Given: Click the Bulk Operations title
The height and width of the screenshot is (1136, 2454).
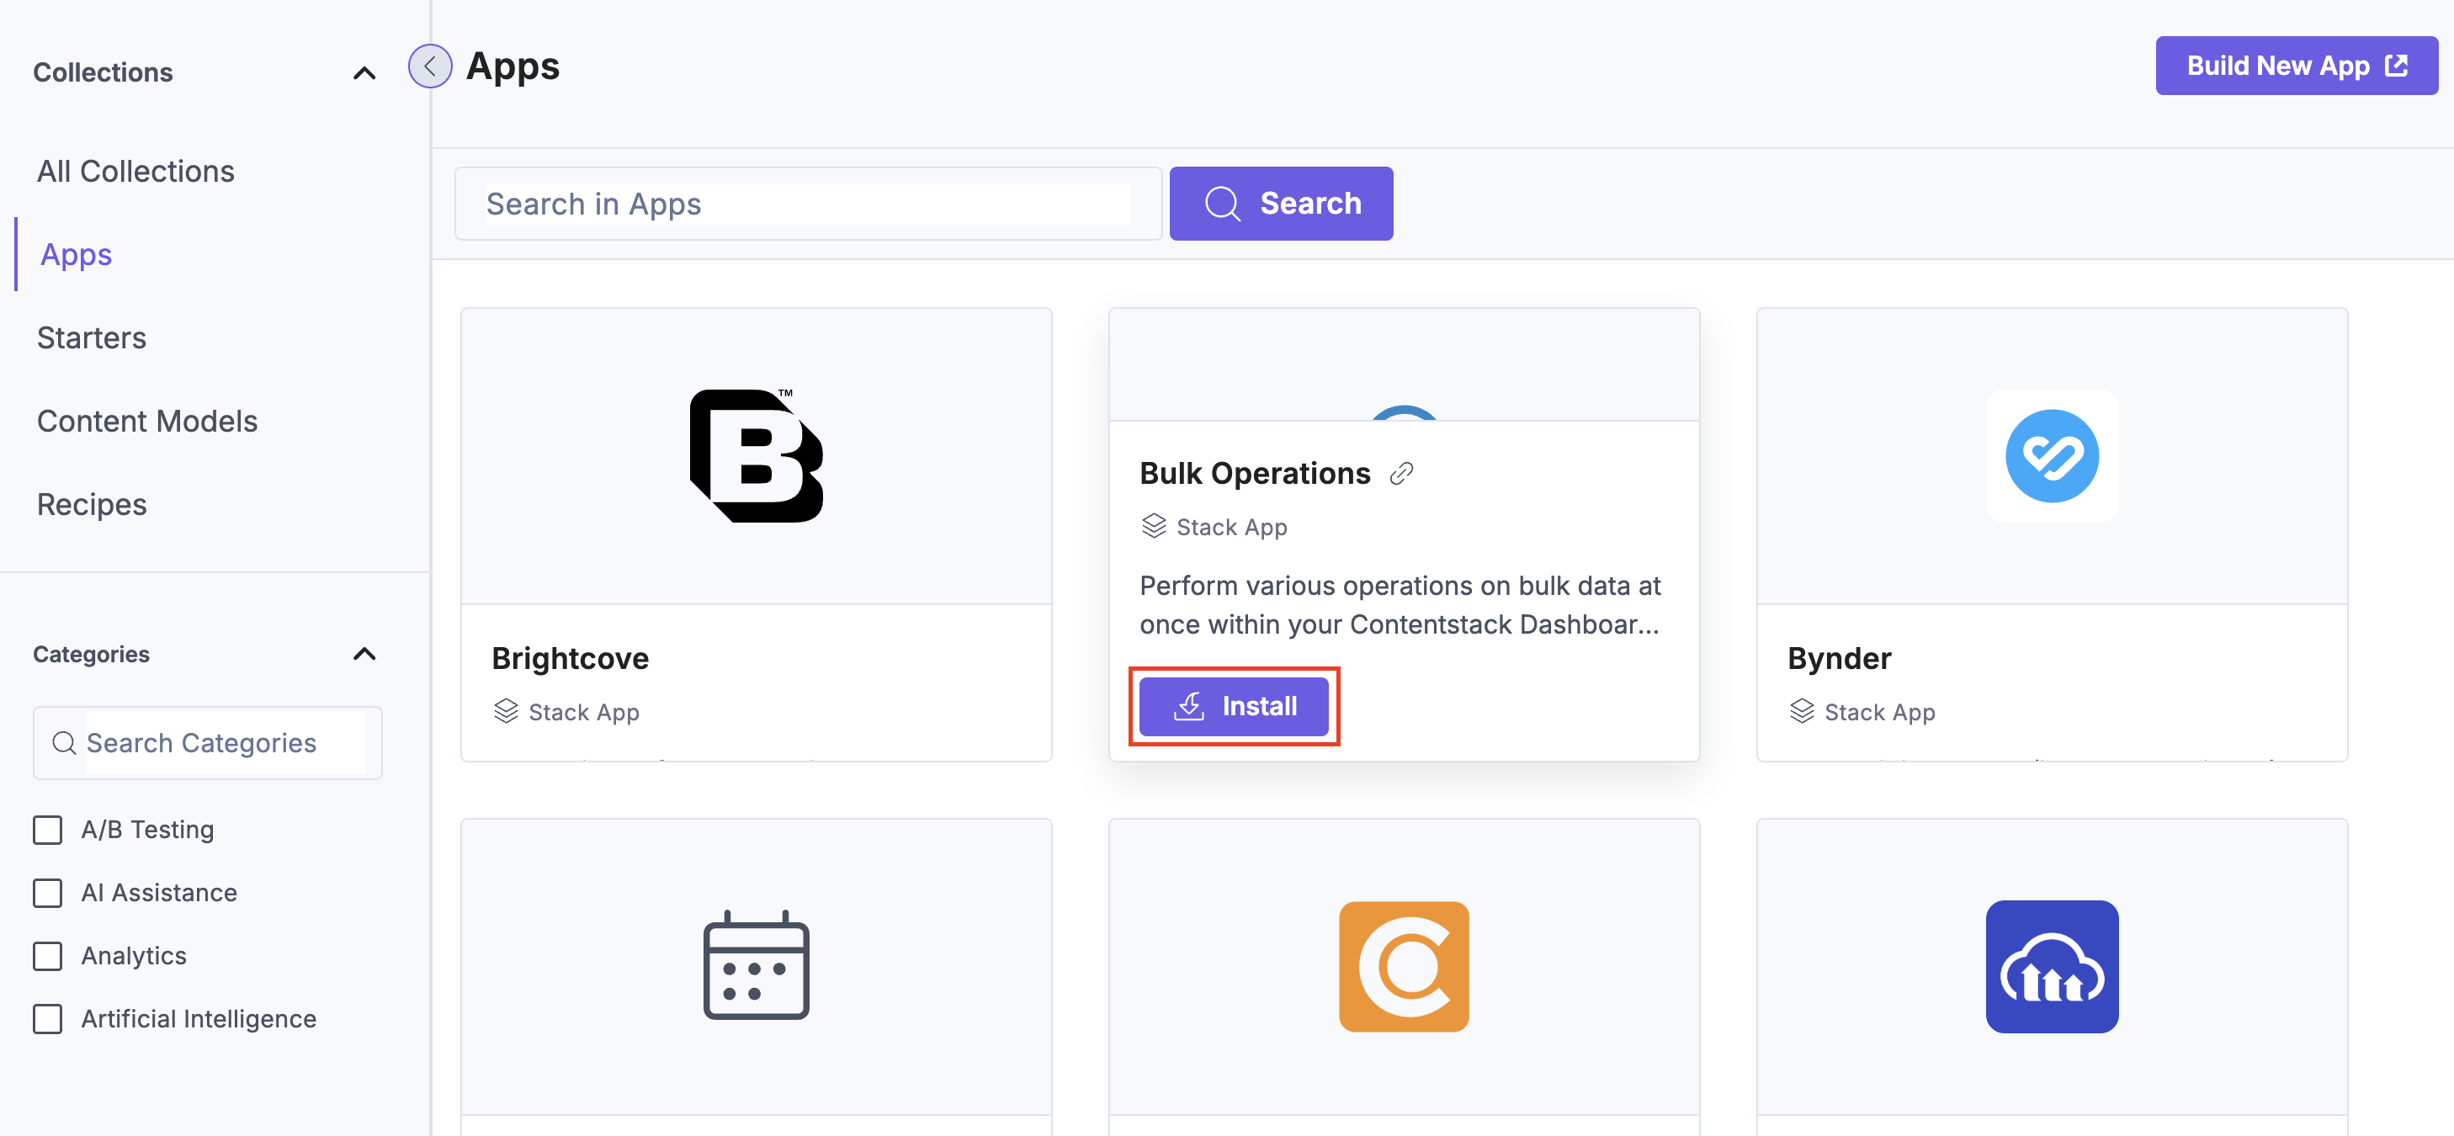Looking at the screenshot, I should (x=1255, y=473).
